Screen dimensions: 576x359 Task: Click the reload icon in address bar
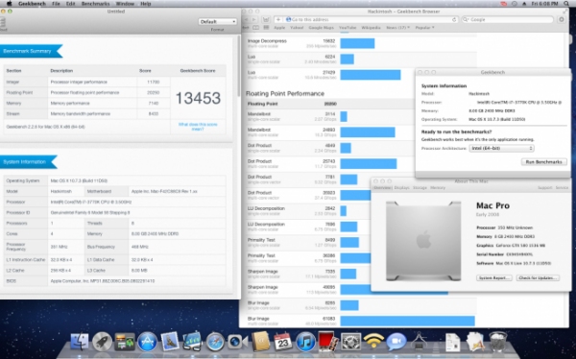(x=454, y=19)
